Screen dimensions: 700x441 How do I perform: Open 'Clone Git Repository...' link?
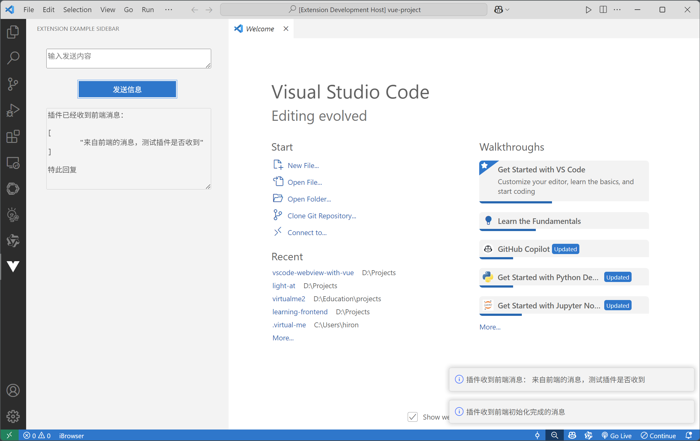[x=322, y=216]
